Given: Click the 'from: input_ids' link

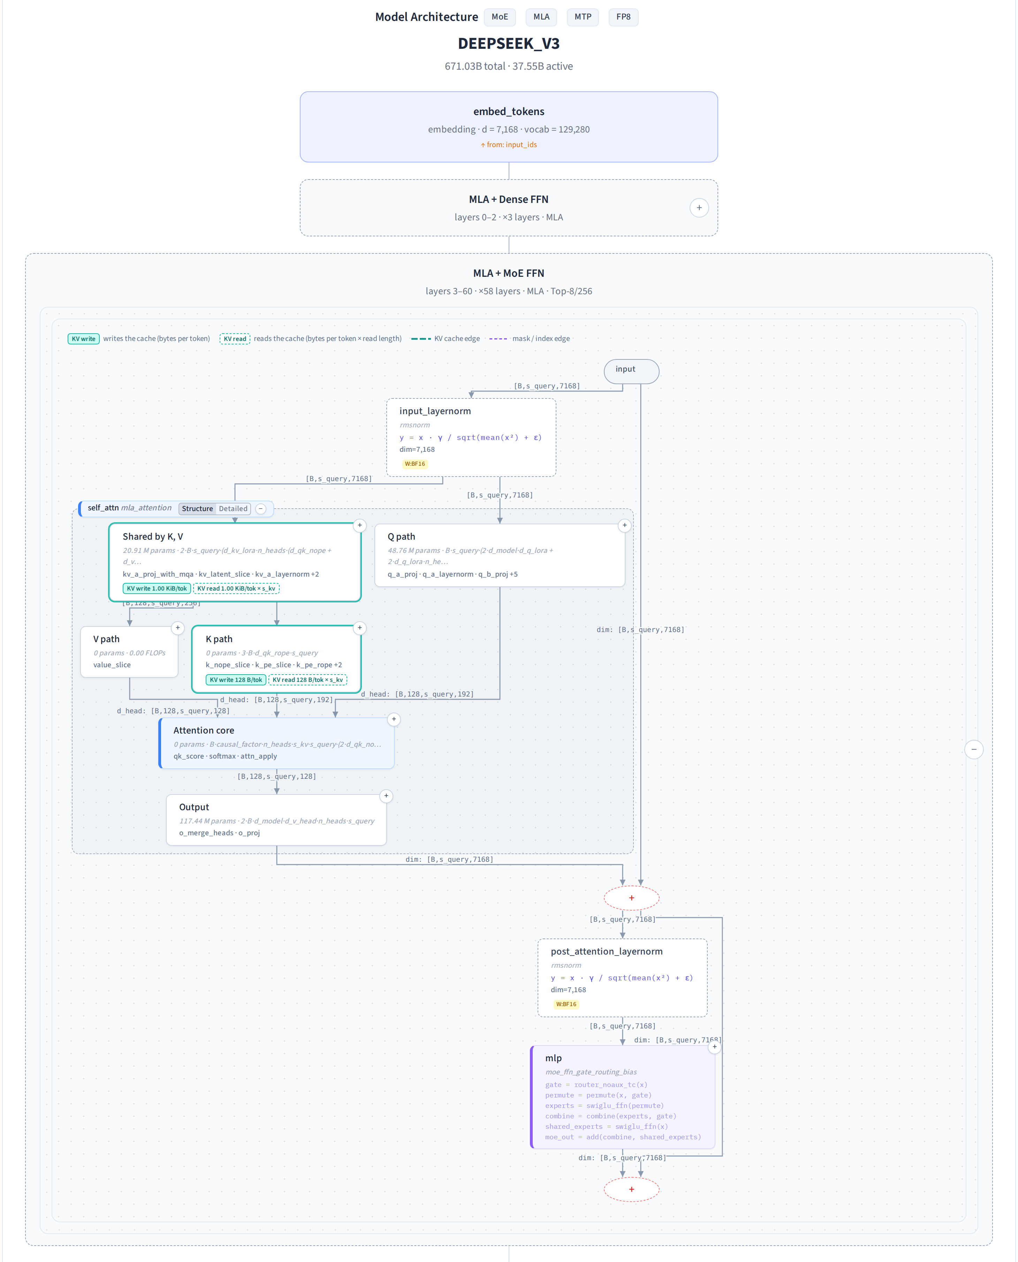Looking at the screenshot, I should 509,145.
